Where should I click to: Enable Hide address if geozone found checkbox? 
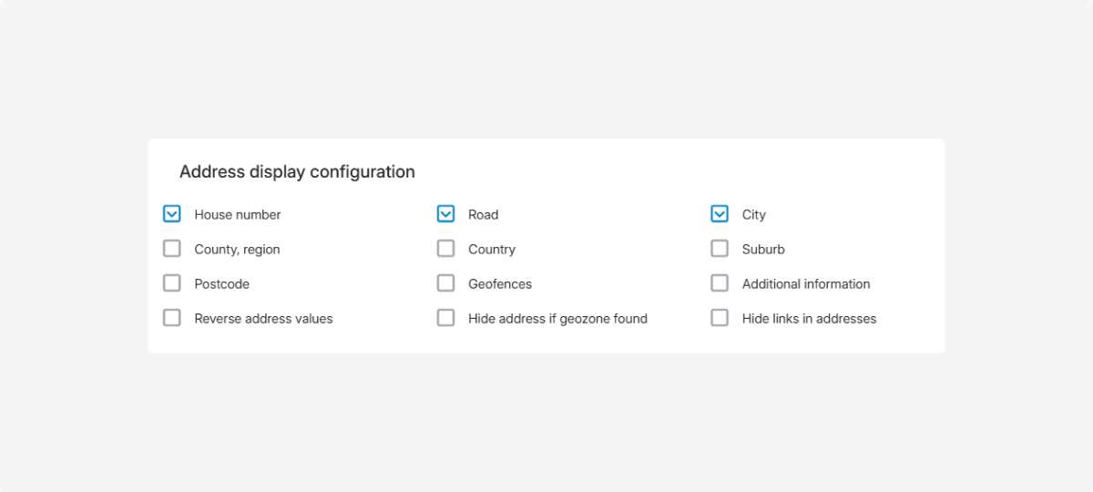tap(445, 318)
